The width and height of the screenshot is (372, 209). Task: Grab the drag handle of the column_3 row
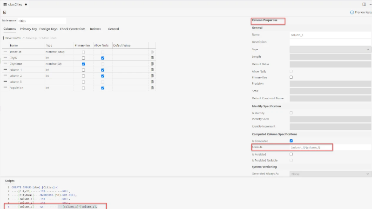point(5,81)
